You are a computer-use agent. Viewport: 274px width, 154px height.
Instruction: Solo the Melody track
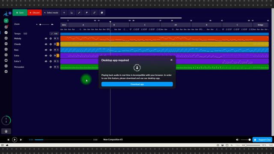58,38
